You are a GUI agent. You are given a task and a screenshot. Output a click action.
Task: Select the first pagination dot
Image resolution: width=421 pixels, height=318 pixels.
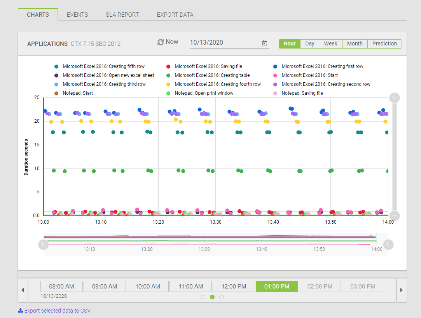pyautogui.click(x=203, y=297)
